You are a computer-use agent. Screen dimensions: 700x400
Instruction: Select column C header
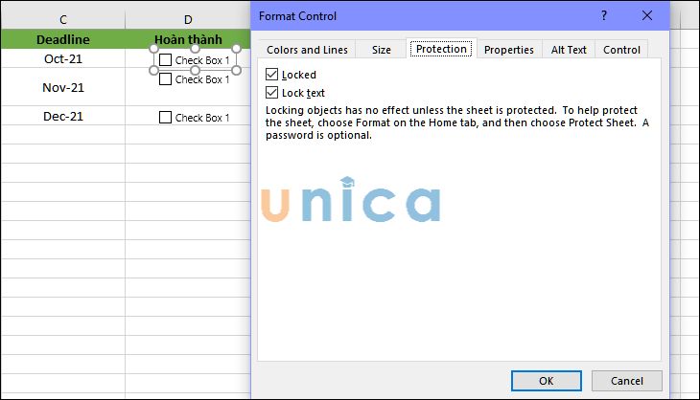coord(62,19)
